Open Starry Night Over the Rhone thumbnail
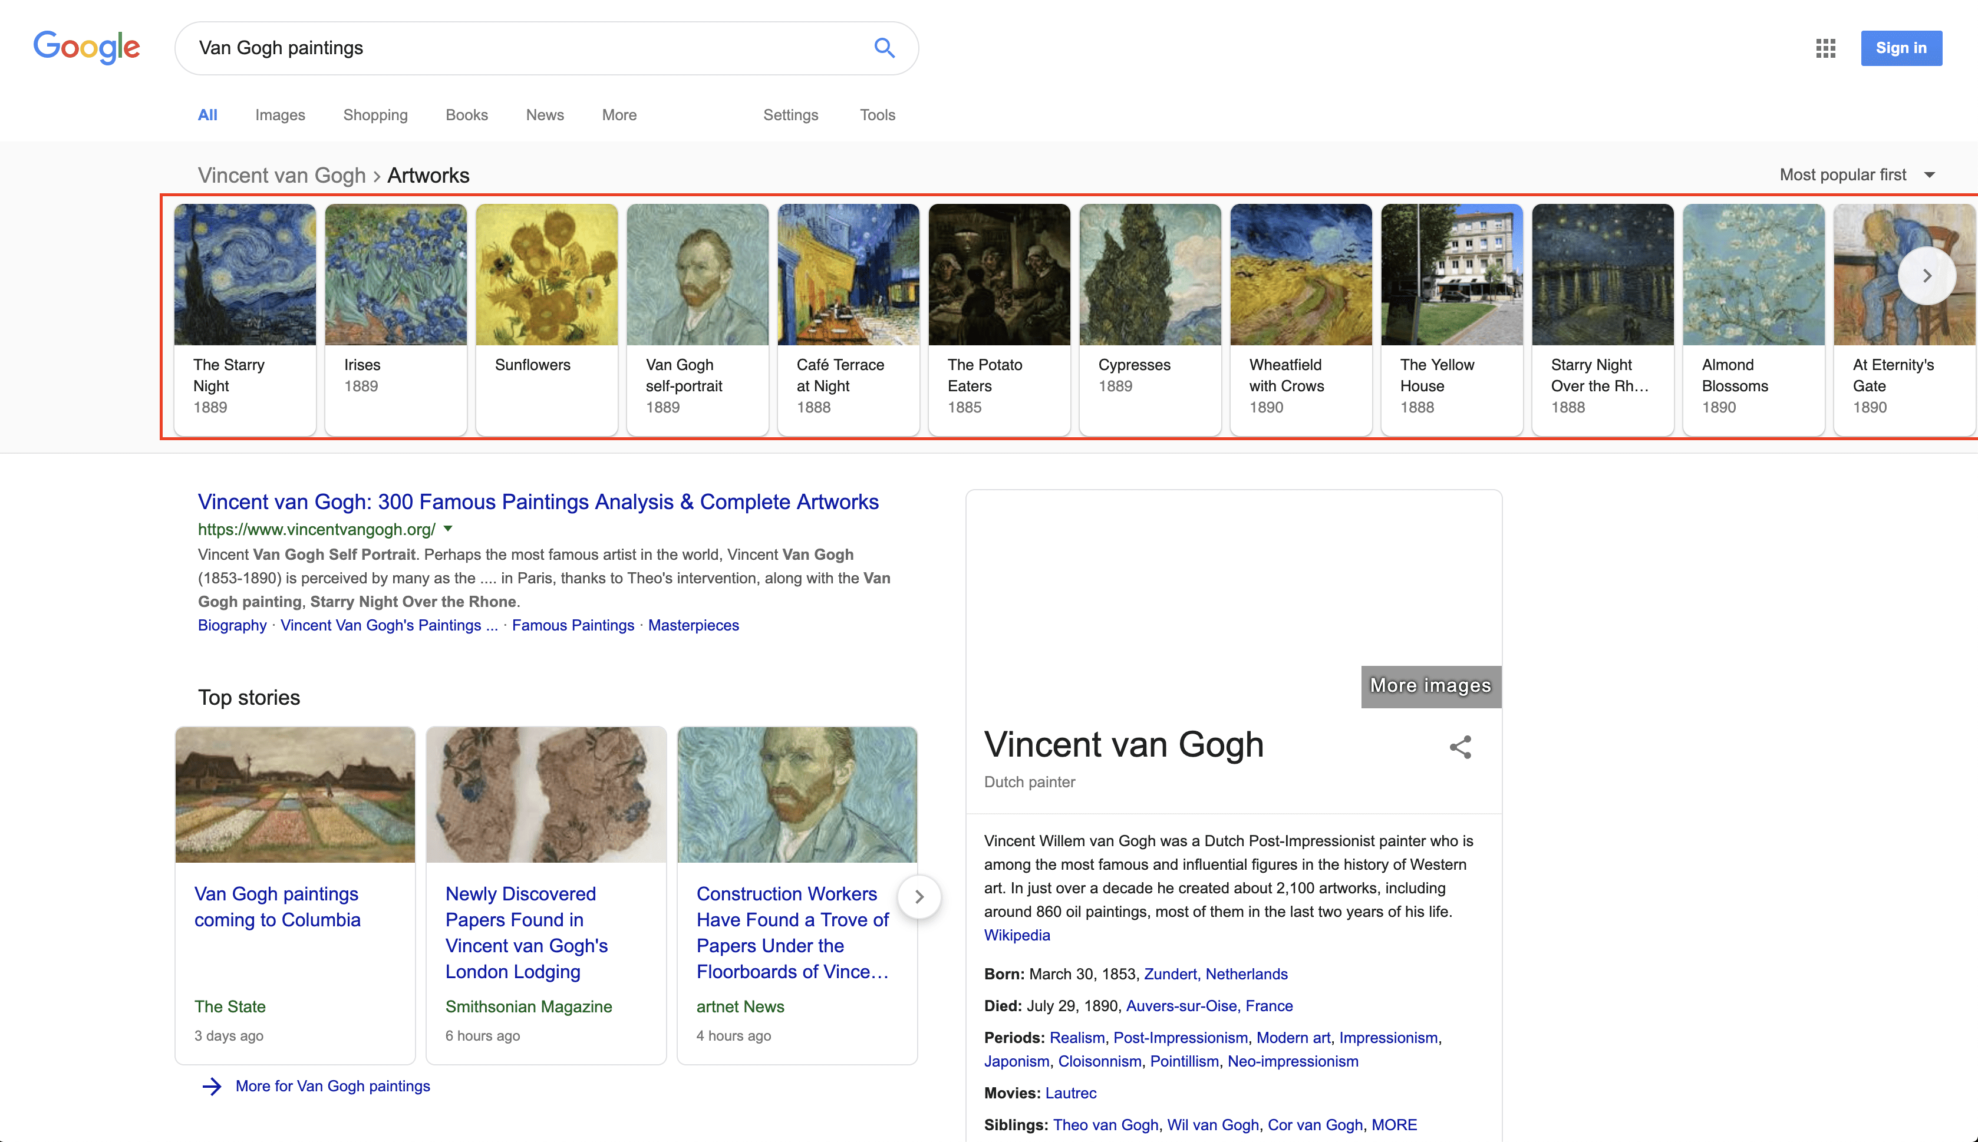This screenshot has height=1142, width=1978. pyautogui.click(x=1603, y=275)
